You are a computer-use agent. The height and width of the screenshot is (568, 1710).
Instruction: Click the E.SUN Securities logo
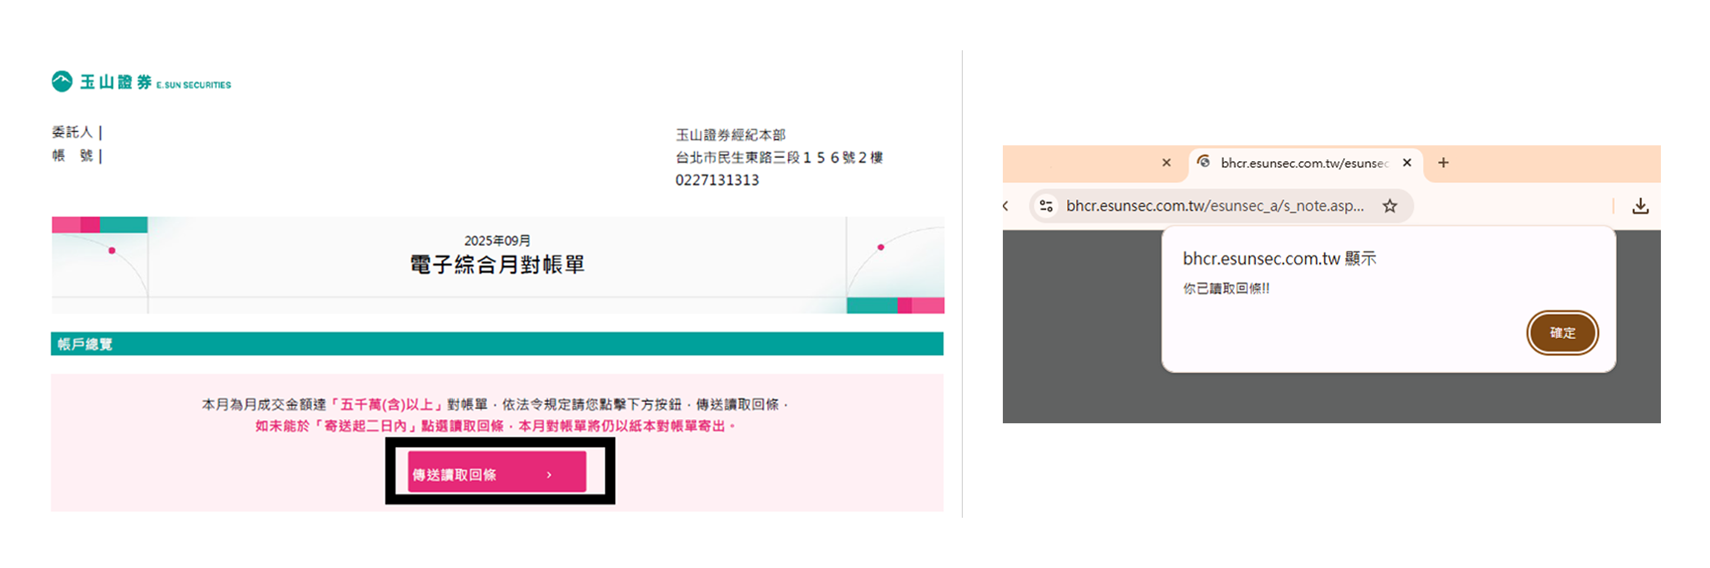[x=141, y=82]
